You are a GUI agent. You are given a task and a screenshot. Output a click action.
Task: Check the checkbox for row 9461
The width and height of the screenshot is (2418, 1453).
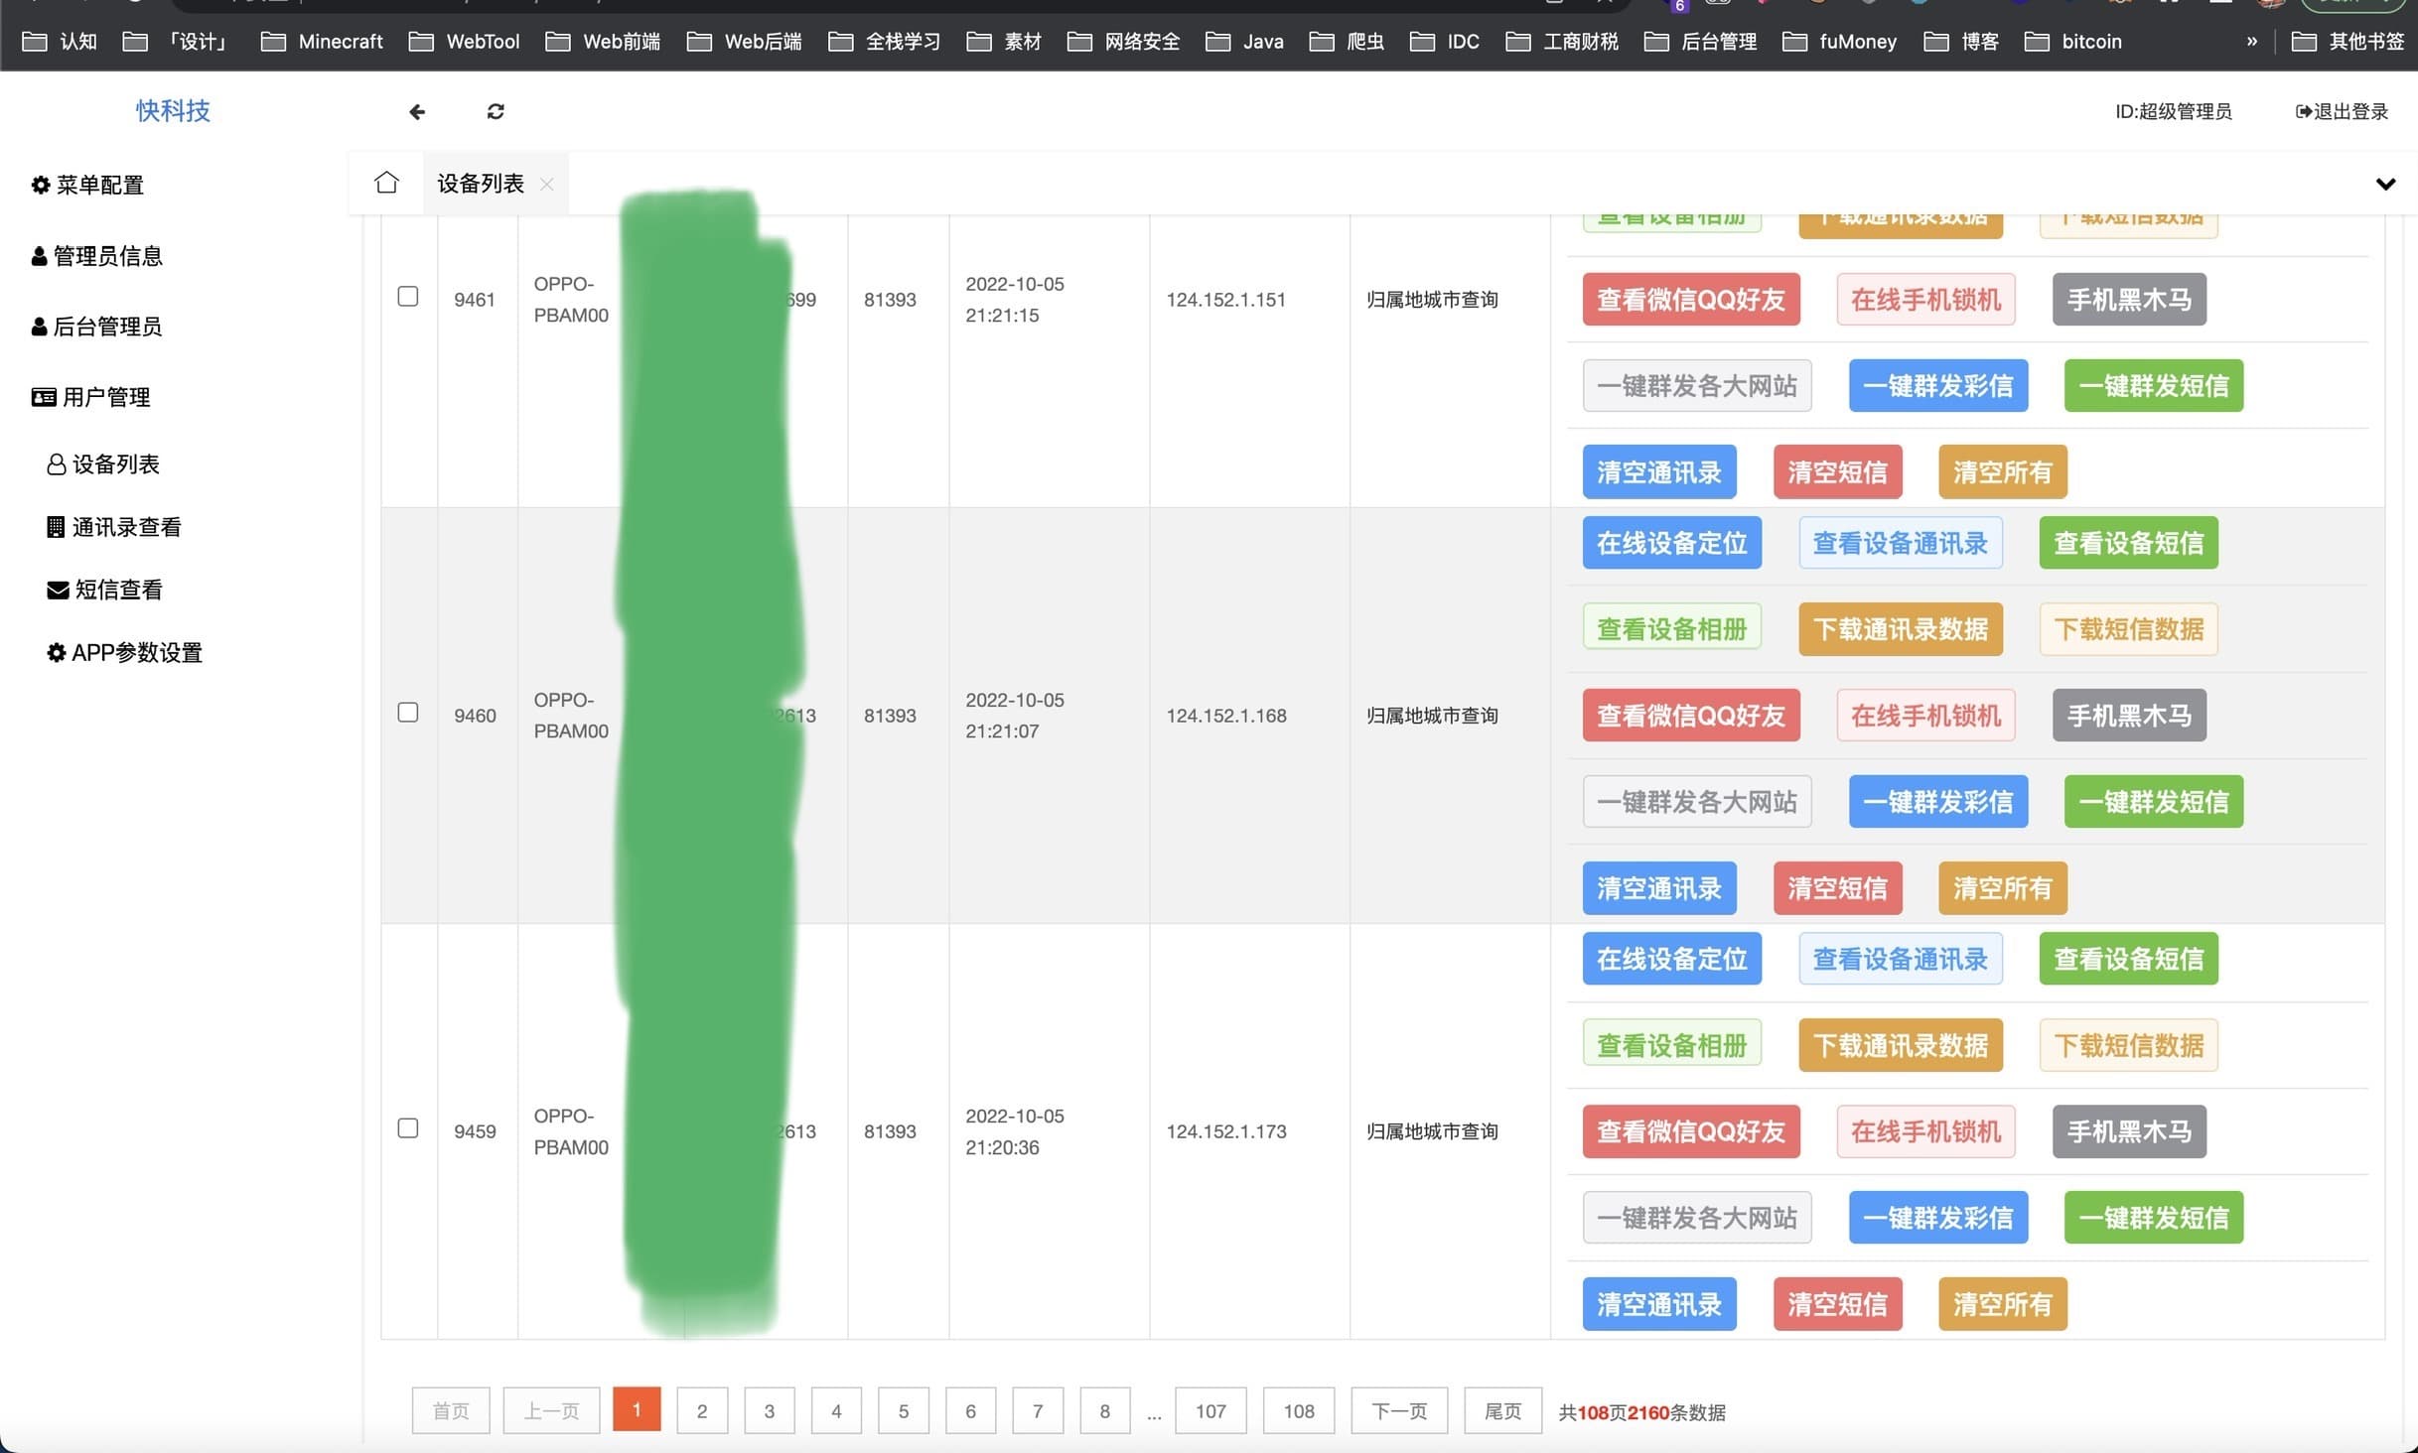(x=408, y=297)
